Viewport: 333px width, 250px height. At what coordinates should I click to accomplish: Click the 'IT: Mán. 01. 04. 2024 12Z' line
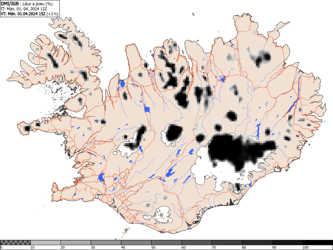[x=24, y=9]
